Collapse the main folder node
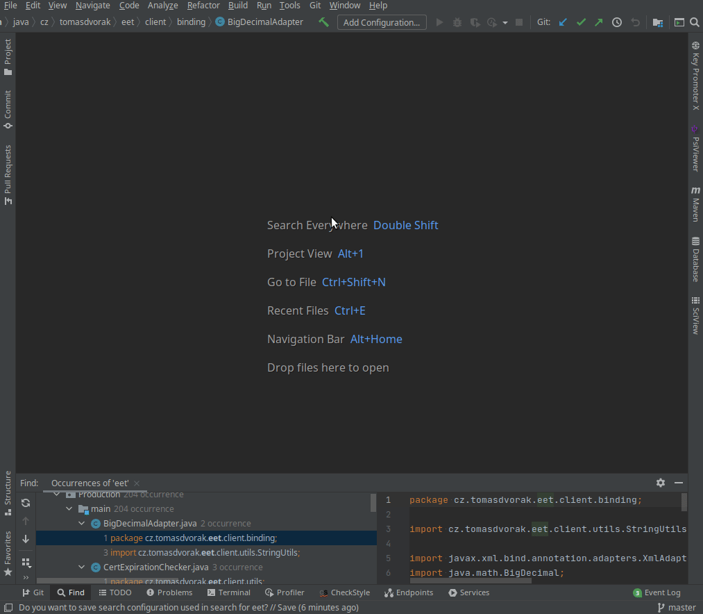Viewport: 703px width, 614px height. (x=69, y=509)
